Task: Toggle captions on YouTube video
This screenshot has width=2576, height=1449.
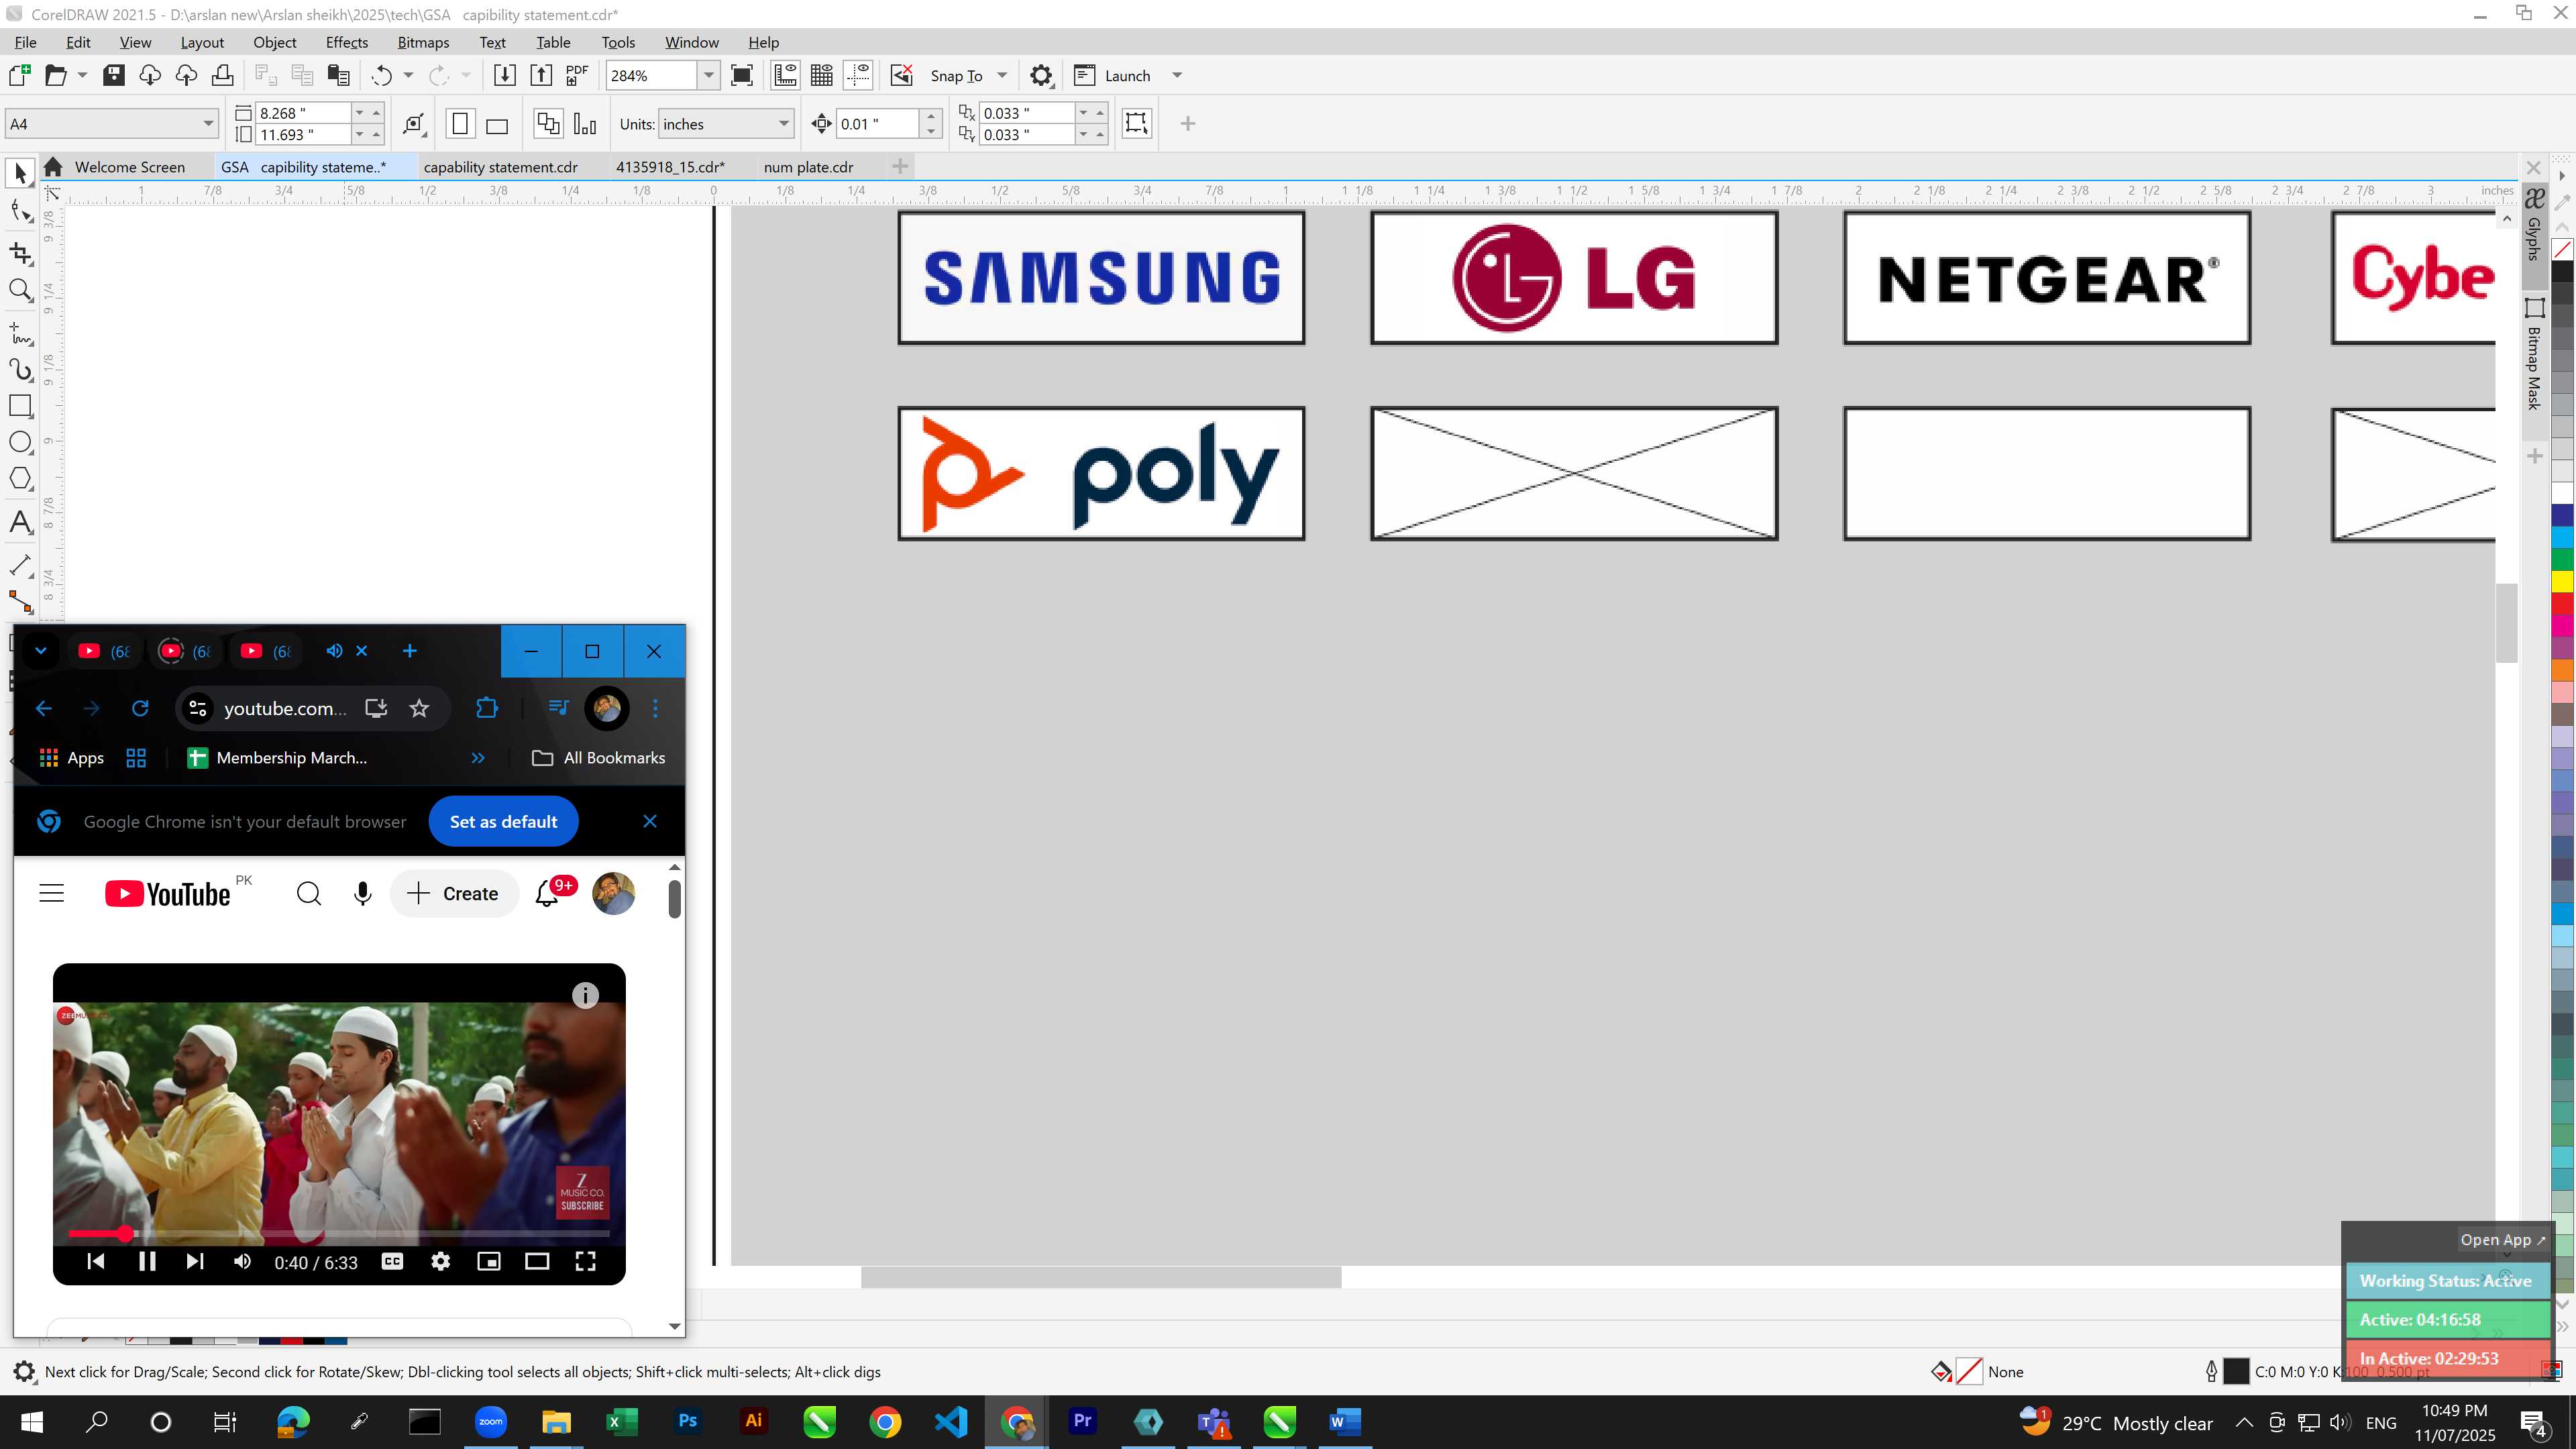Action: click(392, 1261)
